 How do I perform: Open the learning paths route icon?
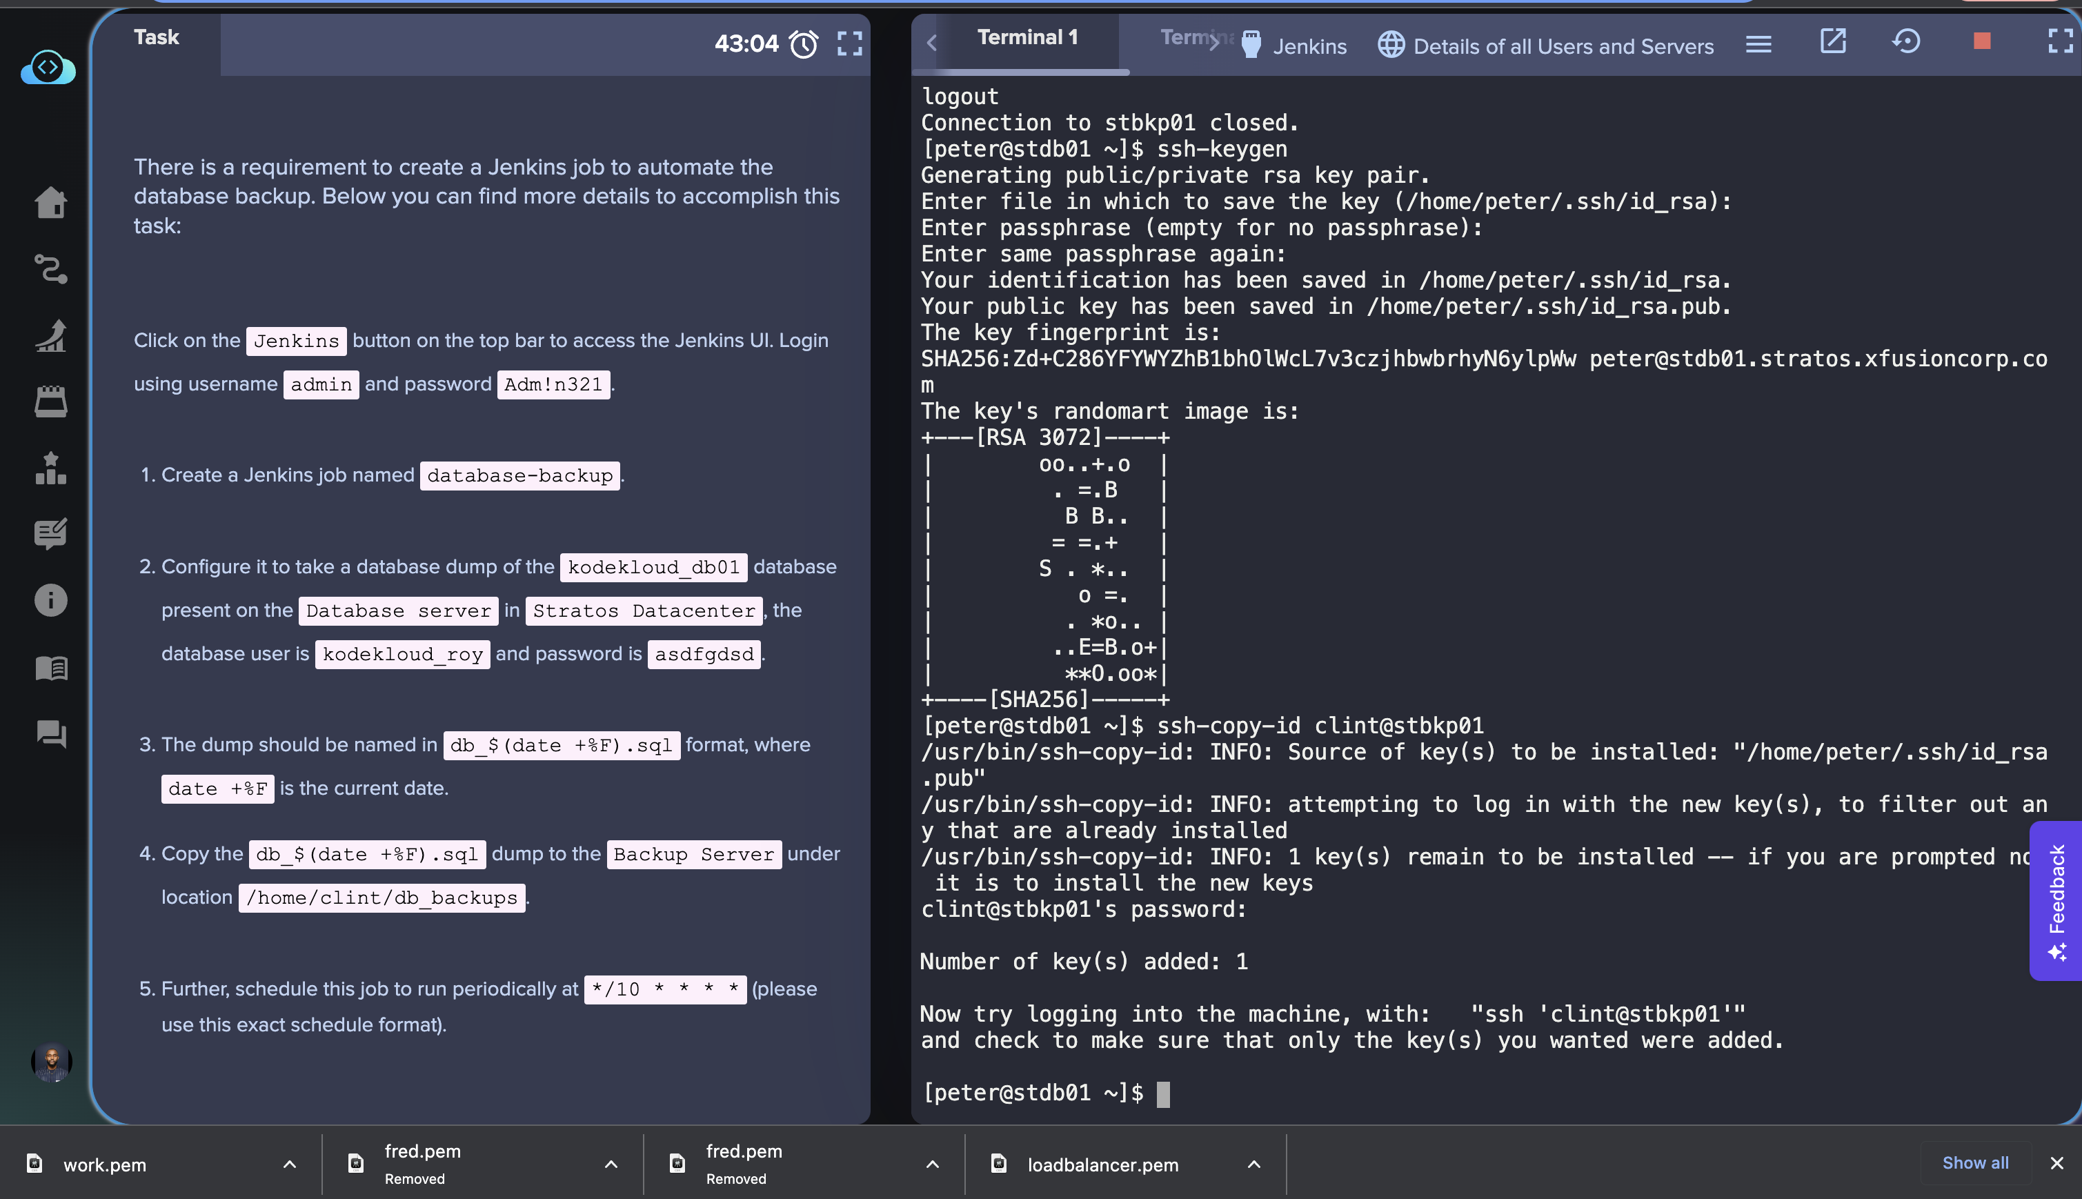(x=51, y=269)
